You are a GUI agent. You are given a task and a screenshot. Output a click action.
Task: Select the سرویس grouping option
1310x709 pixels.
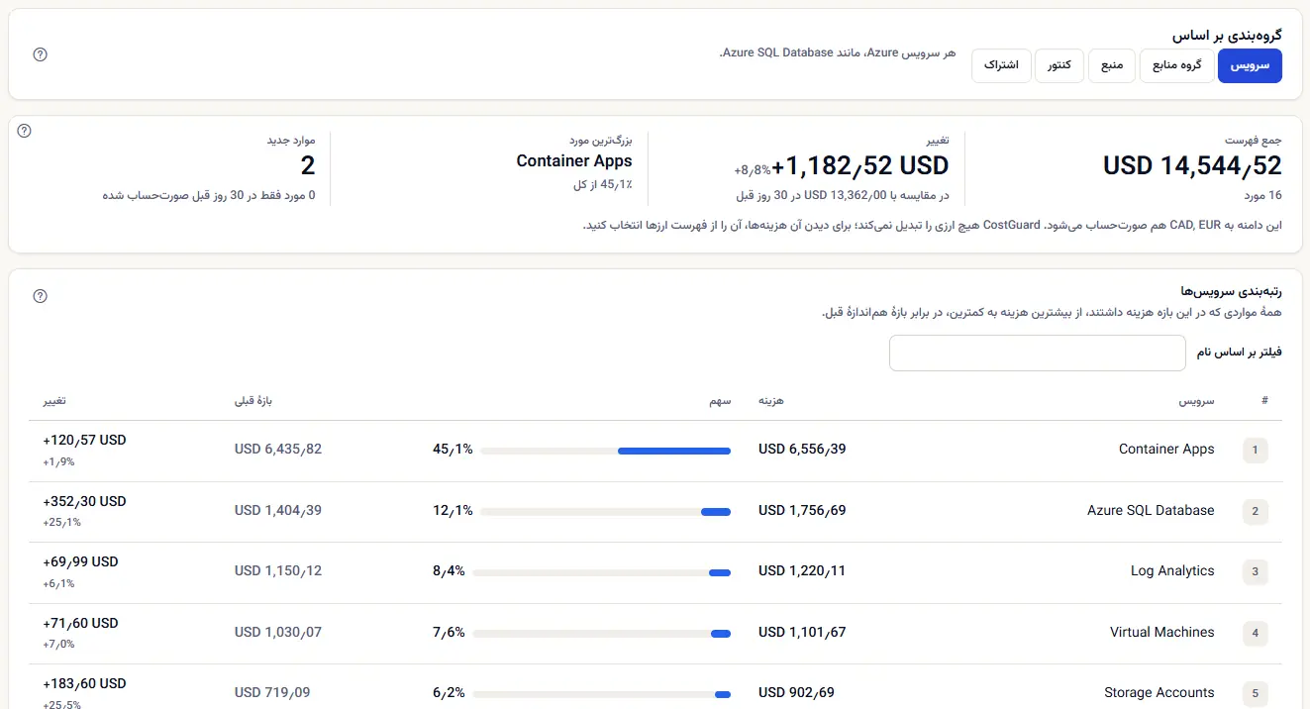point(1250,66)
